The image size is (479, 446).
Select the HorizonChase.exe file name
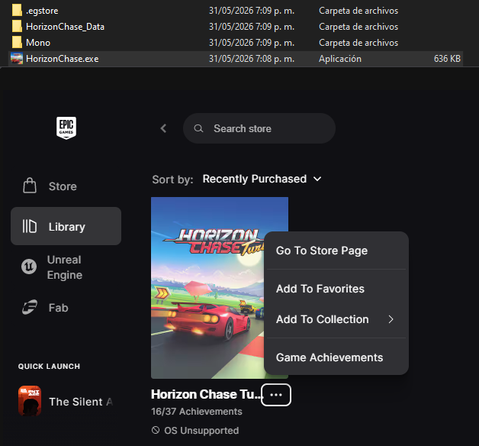click(x=63, y=59)
